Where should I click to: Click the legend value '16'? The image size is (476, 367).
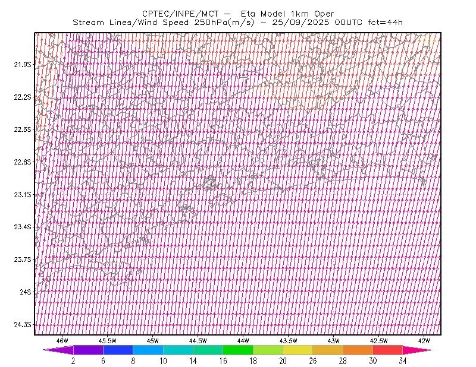[x=223, y=361]
